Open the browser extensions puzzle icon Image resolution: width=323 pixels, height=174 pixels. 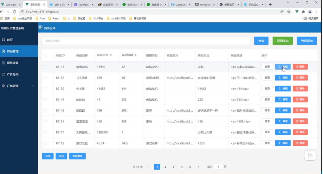coord(303,12)
